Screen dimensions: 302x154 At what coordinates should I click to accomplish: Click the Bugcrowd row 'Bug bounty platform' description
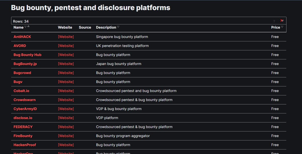tap(113, 73)
